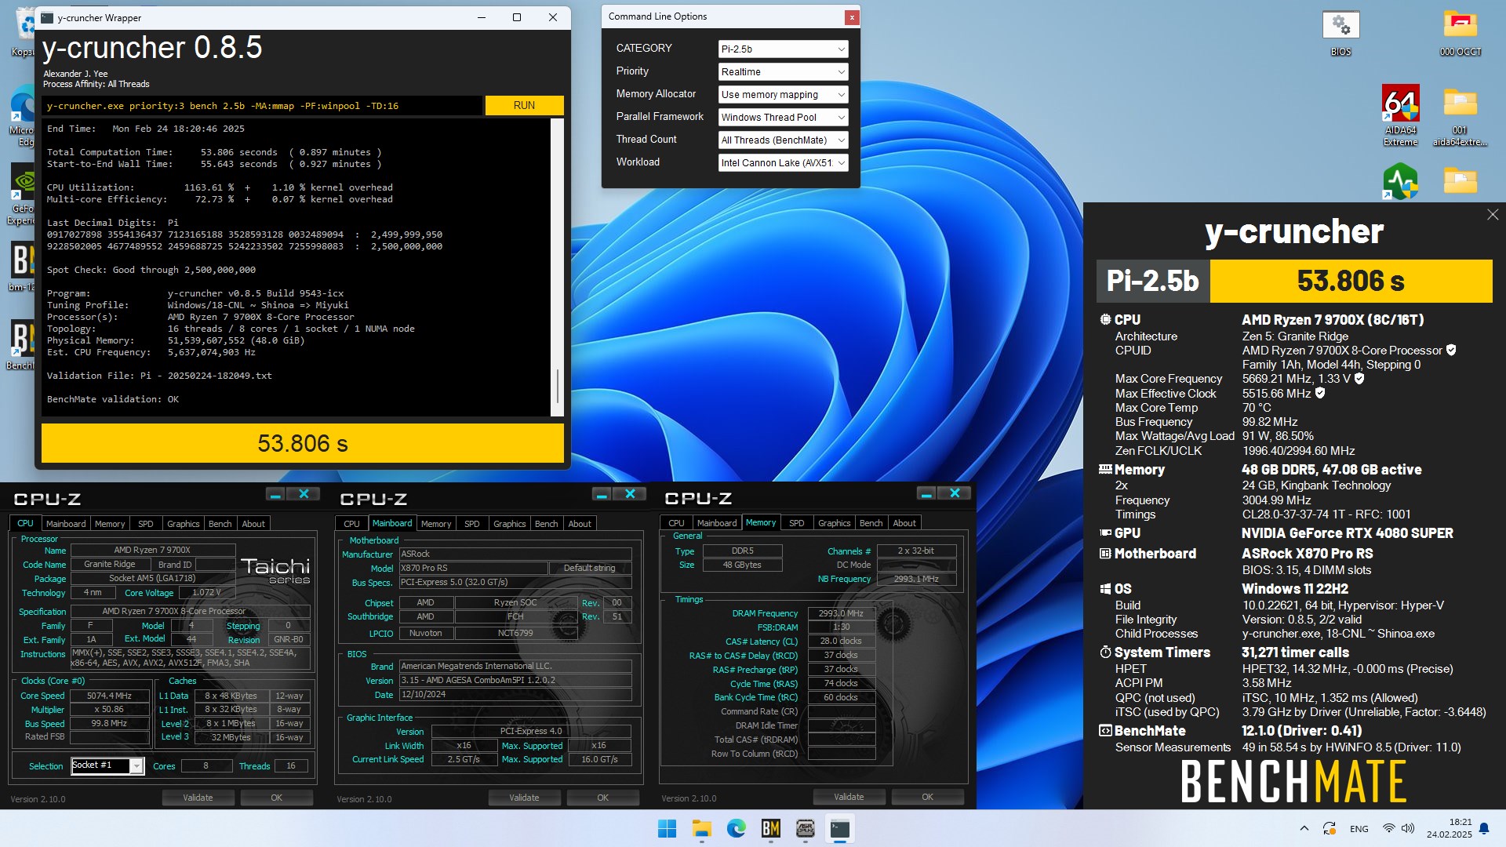Click the RUN button in y-cruncher Wrapper
1506x847 pixels.
pyautogui.click(x=524, y=105)
